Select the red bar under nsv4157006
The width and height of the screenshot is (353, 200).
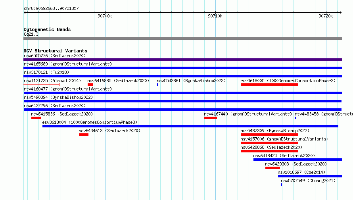pos(269,143)
